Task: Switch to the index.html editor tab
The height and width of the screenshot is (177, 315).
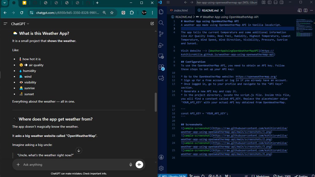Action: (x=181, y=10)
